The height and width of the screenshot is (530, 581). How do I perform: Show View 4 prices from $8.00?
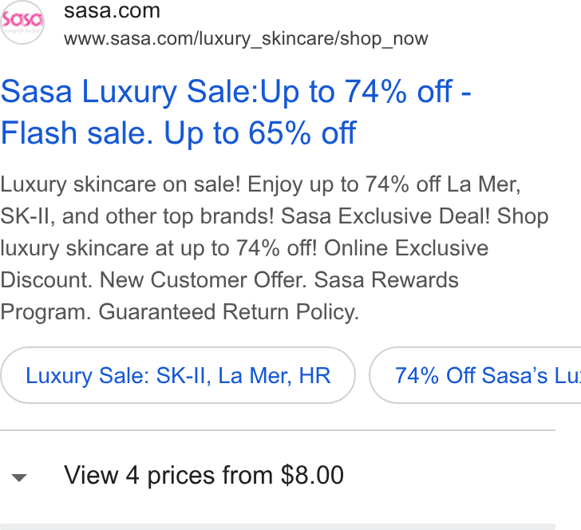(x=204, y=475)
